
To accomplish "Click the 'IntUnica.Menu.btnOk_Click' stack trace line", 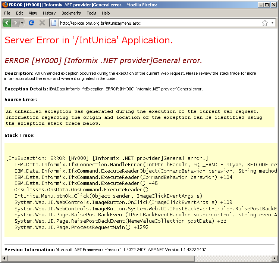I will [x=109, y=196].
